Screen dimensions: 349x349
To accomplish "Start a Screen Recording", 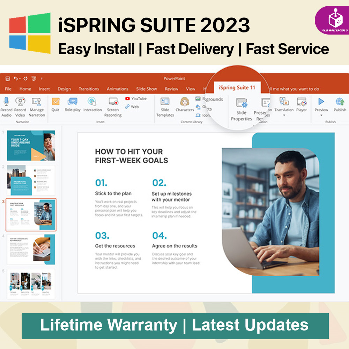I will pos(113,107).
